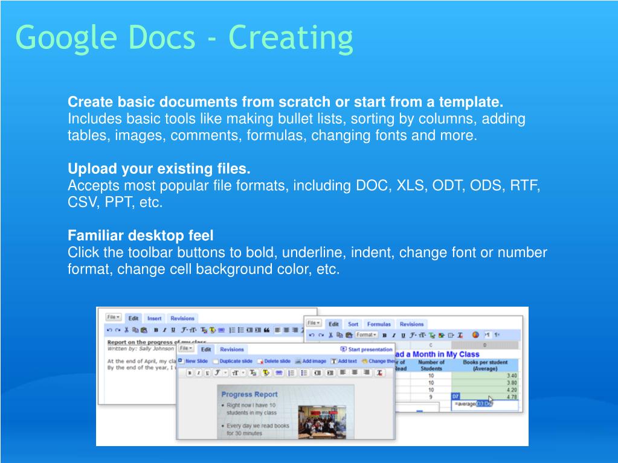Viewport: 618px width, 463px height.
Task: Open the File dropdown in the presentation editor
Action: (x=186, y=348)
